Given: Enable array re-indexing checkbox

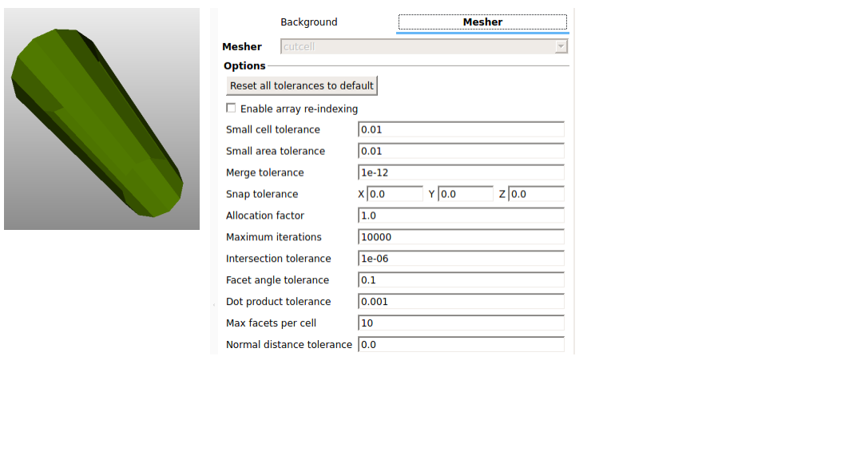Looking at the screenshot, I should click(x=232, y=109).
